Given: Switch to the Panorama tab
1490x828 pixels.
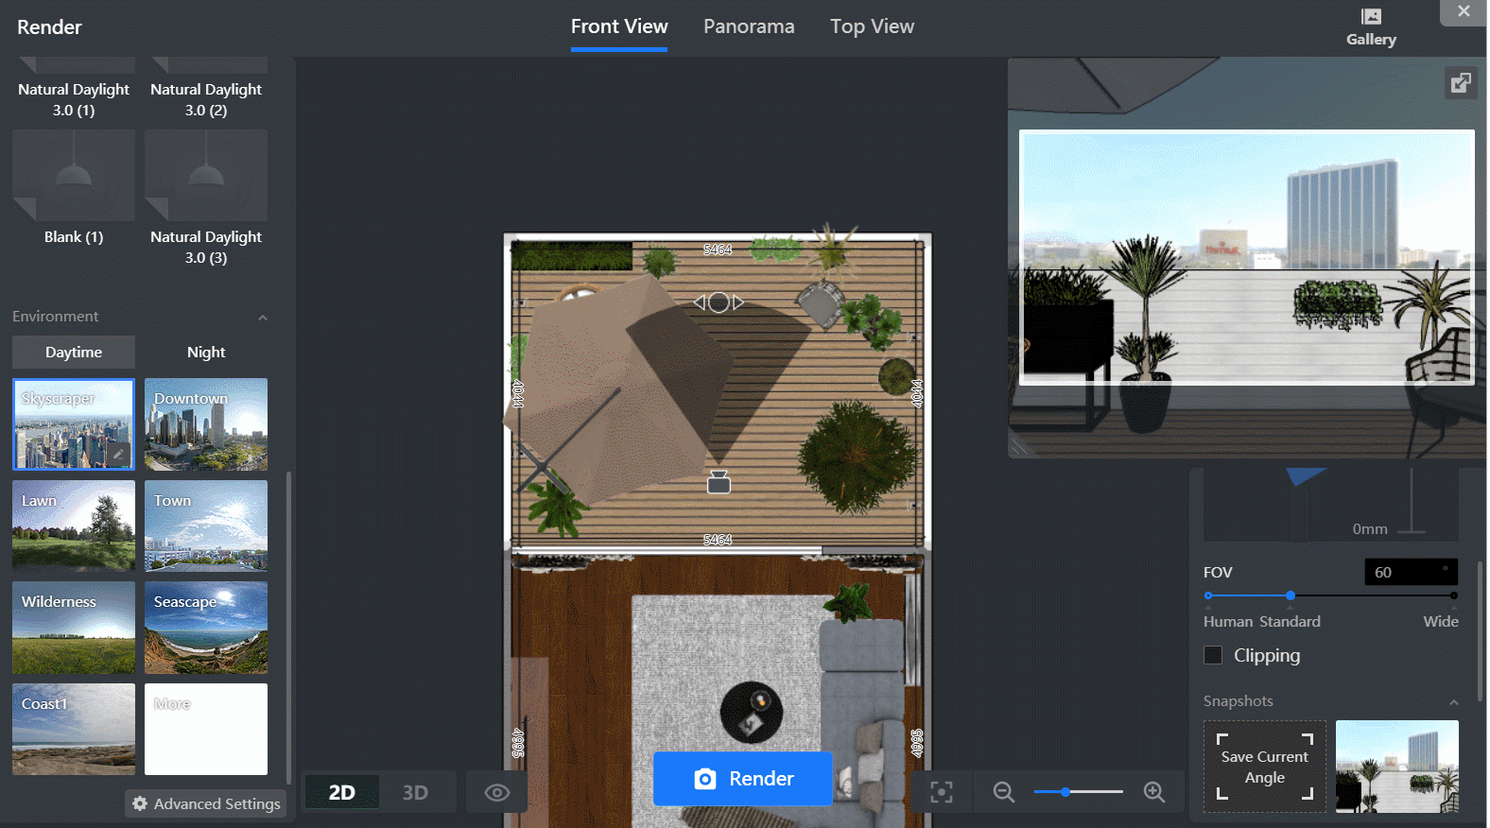Looking at the screenshot, I should (x=749, y=26).
